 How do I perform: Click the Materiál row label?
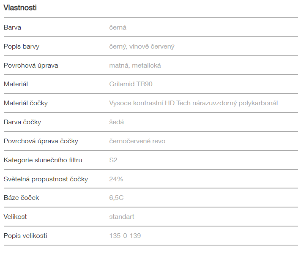click(16, 84)
